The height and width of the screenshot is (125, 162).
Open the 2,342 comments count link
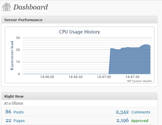point(122,112)
